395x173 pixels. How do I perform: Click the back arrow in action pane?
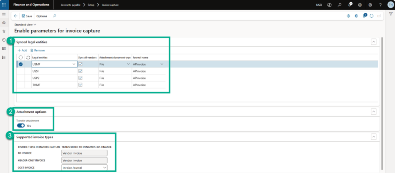pyautogui.click(x=15, y=16)
